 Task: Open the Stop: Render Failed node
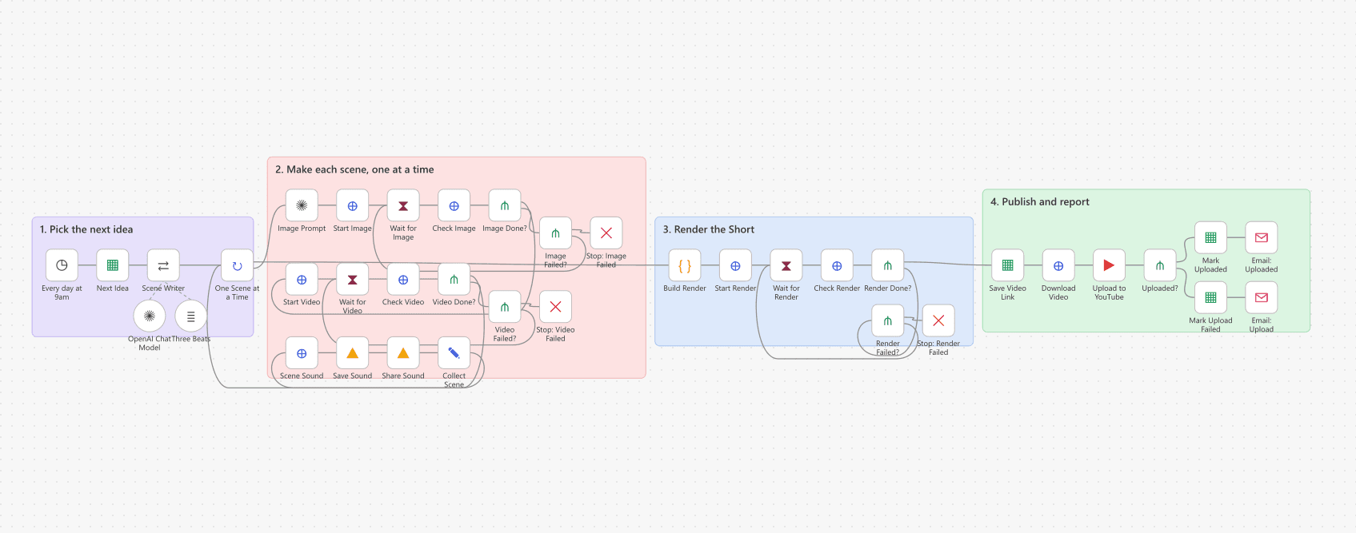click(938, 320)
